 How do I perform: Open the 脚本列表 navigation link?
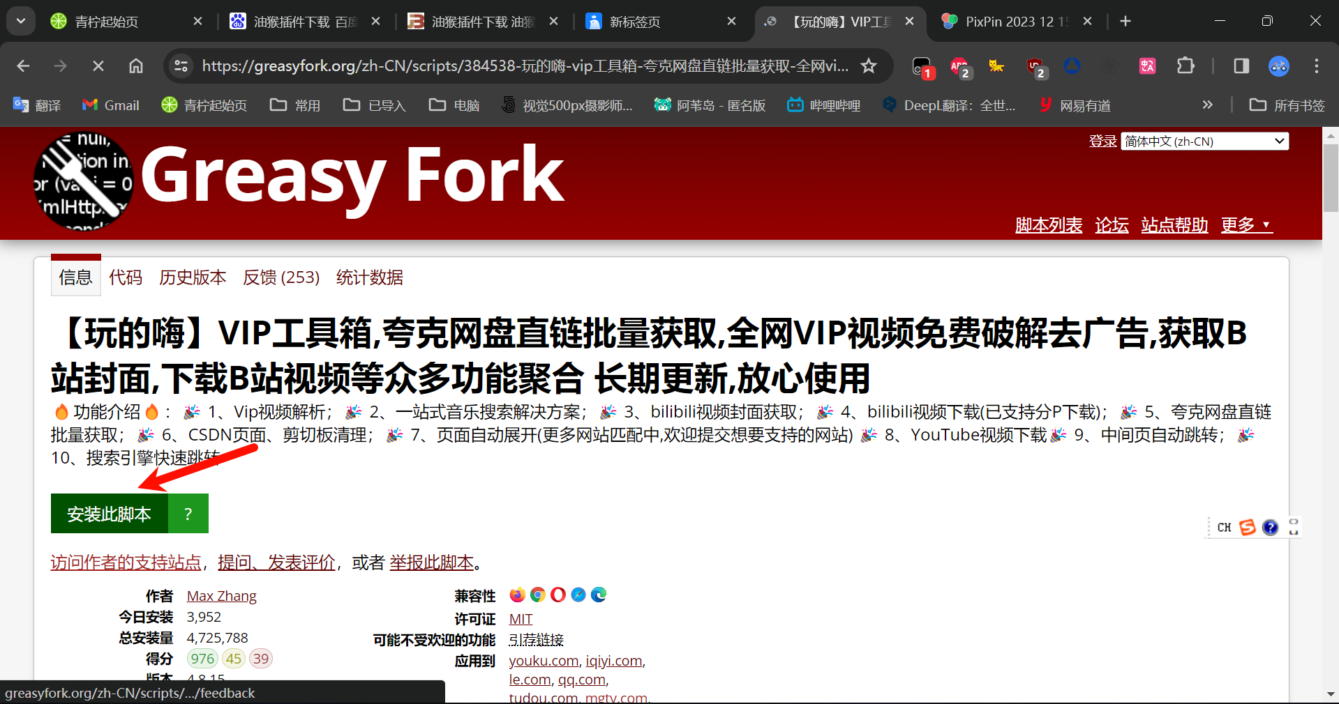(1049, 225)
